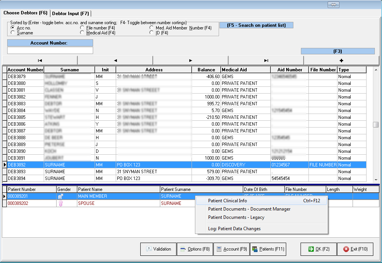Image resolution: width=382 pixels, height=263 pixels.
Task: Switch to Debtor Input (F7) tab
Action: 71,14
